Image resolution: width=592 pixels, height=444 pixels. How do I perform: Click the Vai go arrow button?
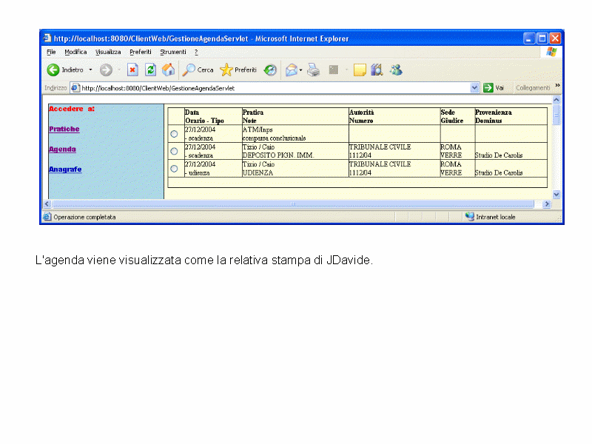tap(494, 88)
